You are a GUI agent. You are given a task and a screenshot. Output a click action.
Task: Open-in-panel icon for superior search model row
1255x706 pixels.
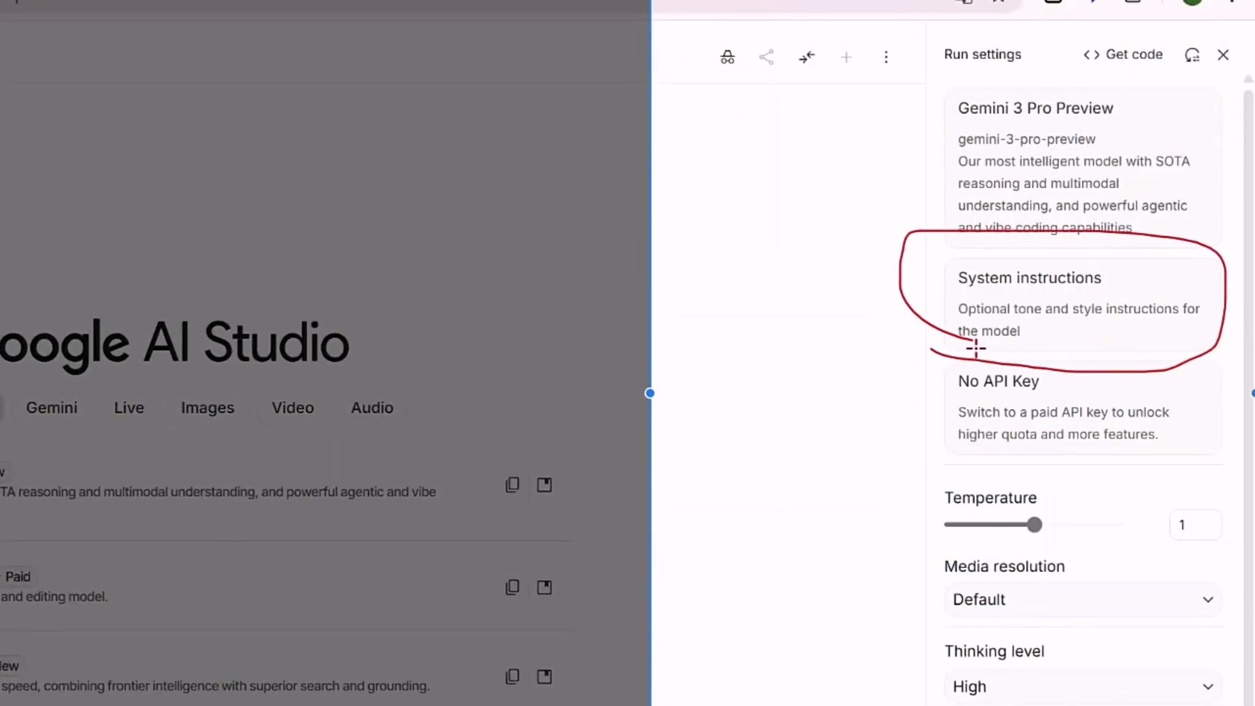click(x=544, y=676)
